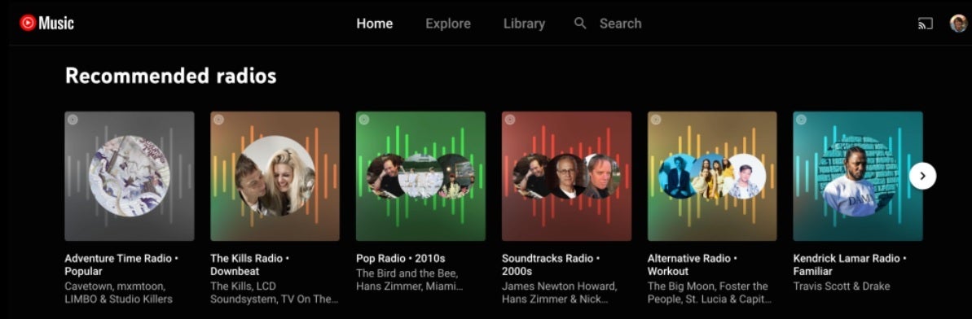Click the search magnifier icon
This screenshot has height=319, width=972.
pos(580,24)
